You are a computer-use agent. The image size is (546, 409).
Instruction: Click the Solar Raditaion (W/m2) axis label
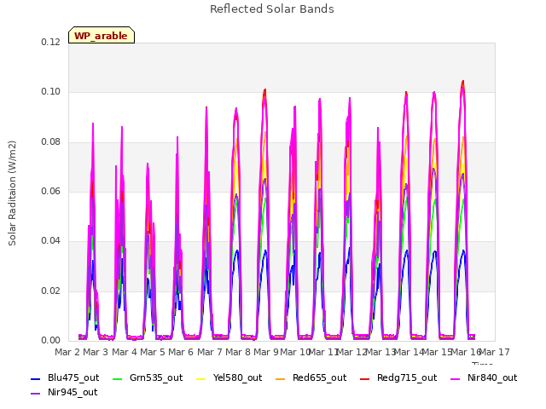[12, 193]
